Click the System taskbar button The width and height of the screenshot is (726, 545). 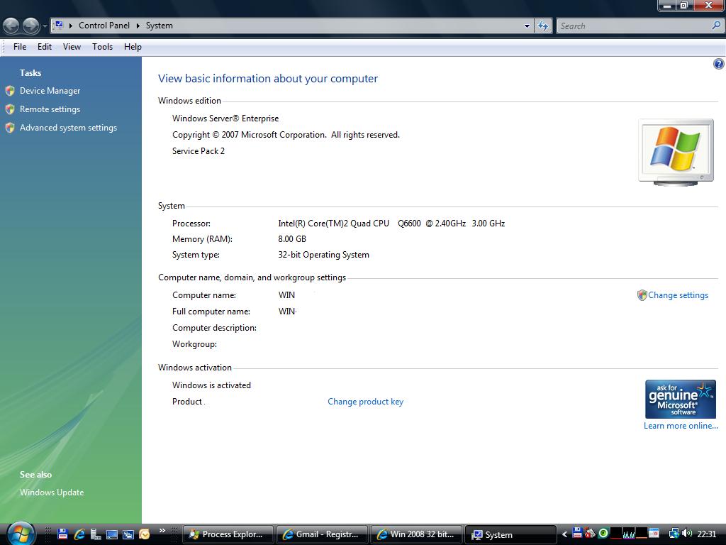click(510, 535)
